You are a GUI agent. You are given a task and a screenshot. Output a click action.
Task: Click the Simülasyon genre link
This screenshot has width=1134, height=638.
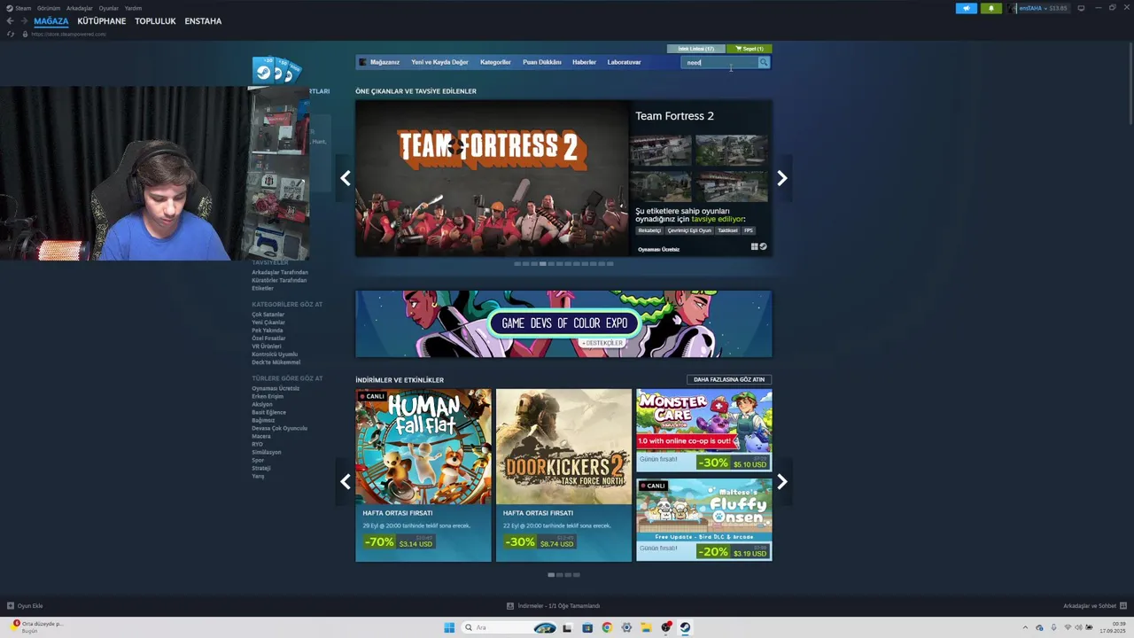[x=267, y=452]
